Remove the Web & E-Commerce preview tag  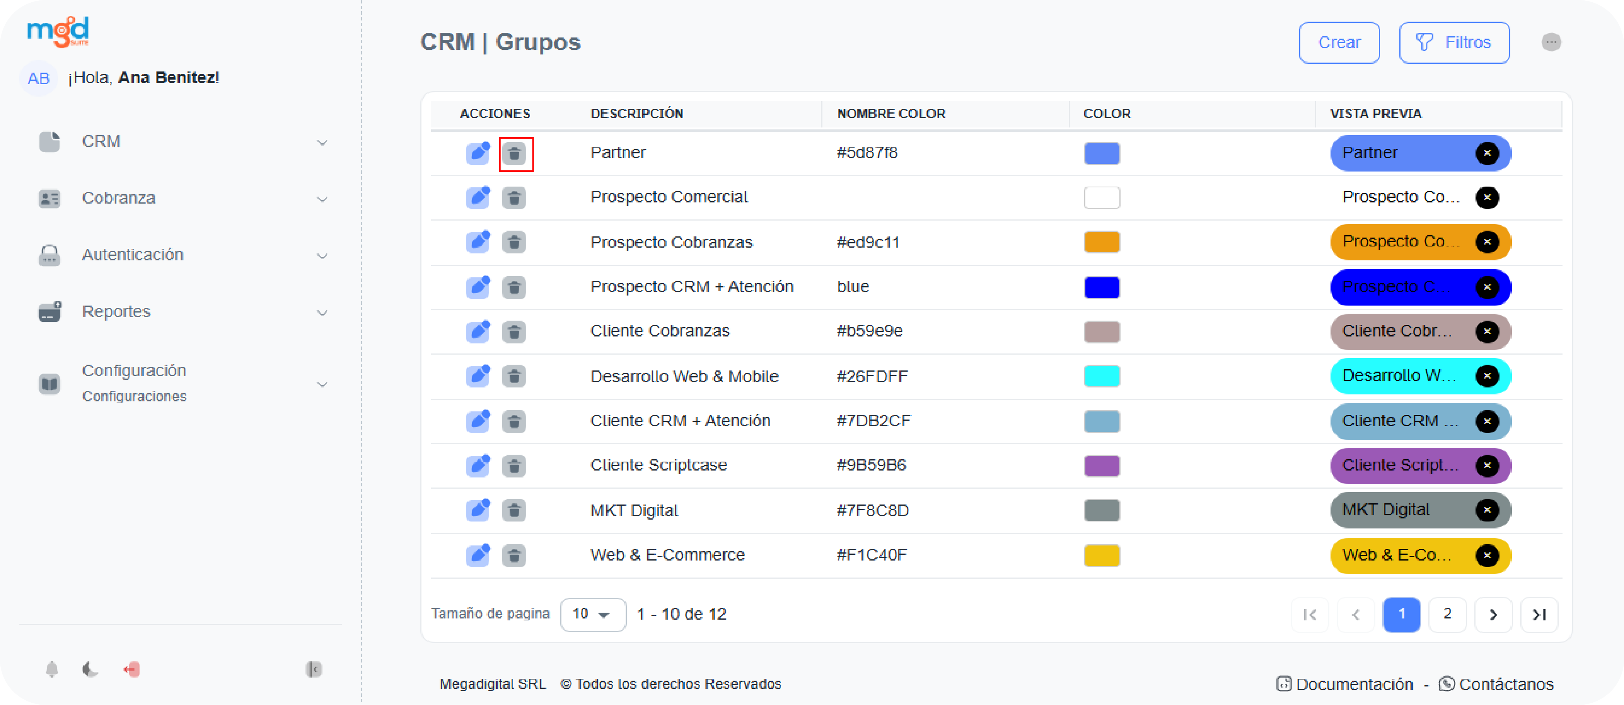coord(1487,555)
